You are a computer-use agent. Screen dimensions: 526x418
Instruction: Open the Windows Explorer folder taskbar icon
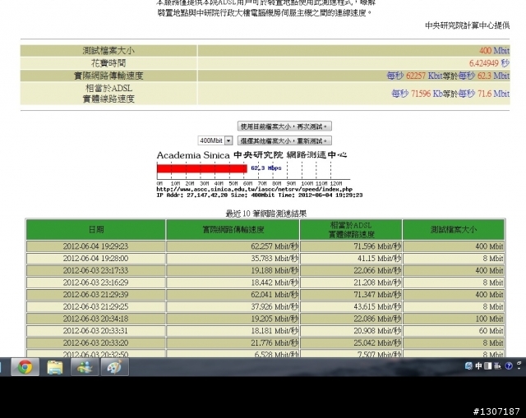pyautogui.click(x=55, y=367)
